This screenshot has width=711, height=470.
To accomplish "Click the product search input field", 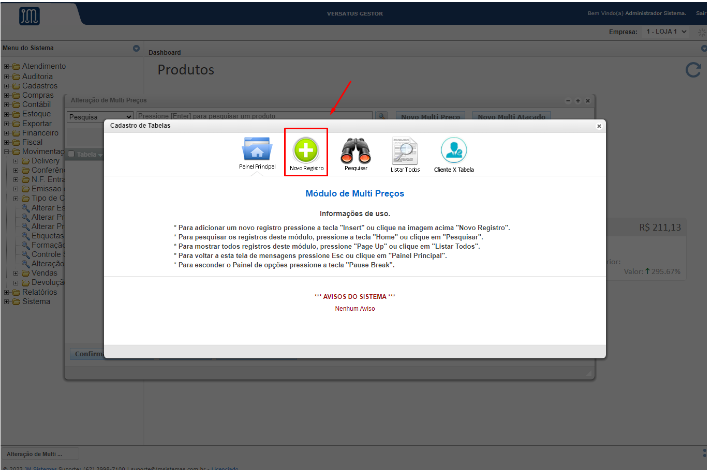I will point(254,116).
